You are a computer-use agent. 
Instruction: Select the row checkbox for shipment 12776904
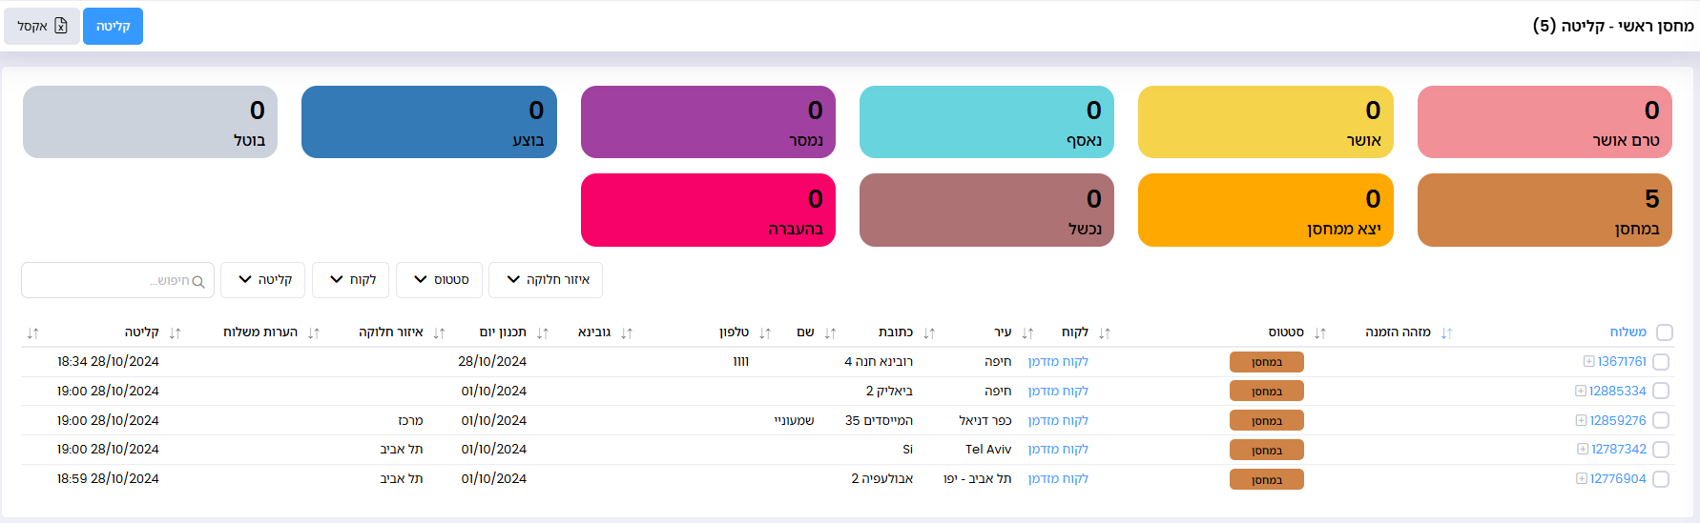[1661, 479]
